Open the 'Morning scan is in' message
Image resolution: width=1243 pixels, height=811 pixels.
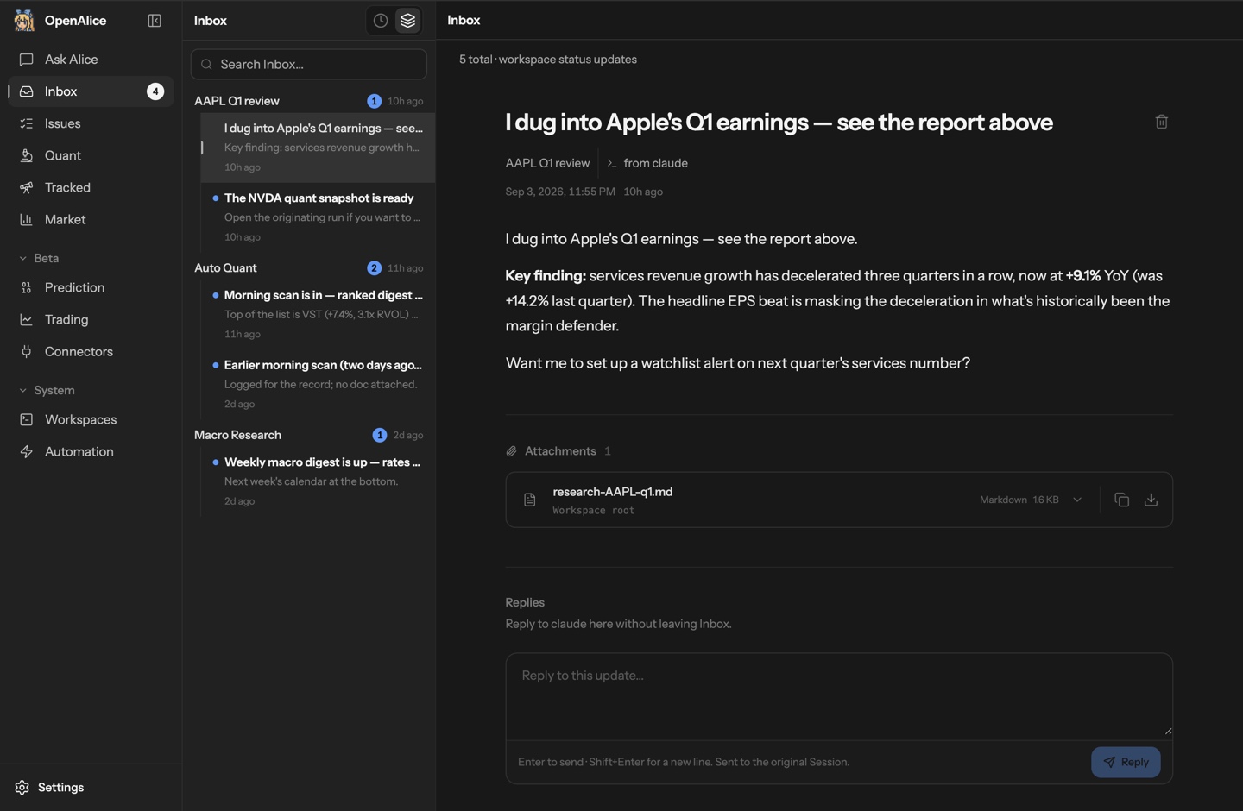click(x=318, y=314)
